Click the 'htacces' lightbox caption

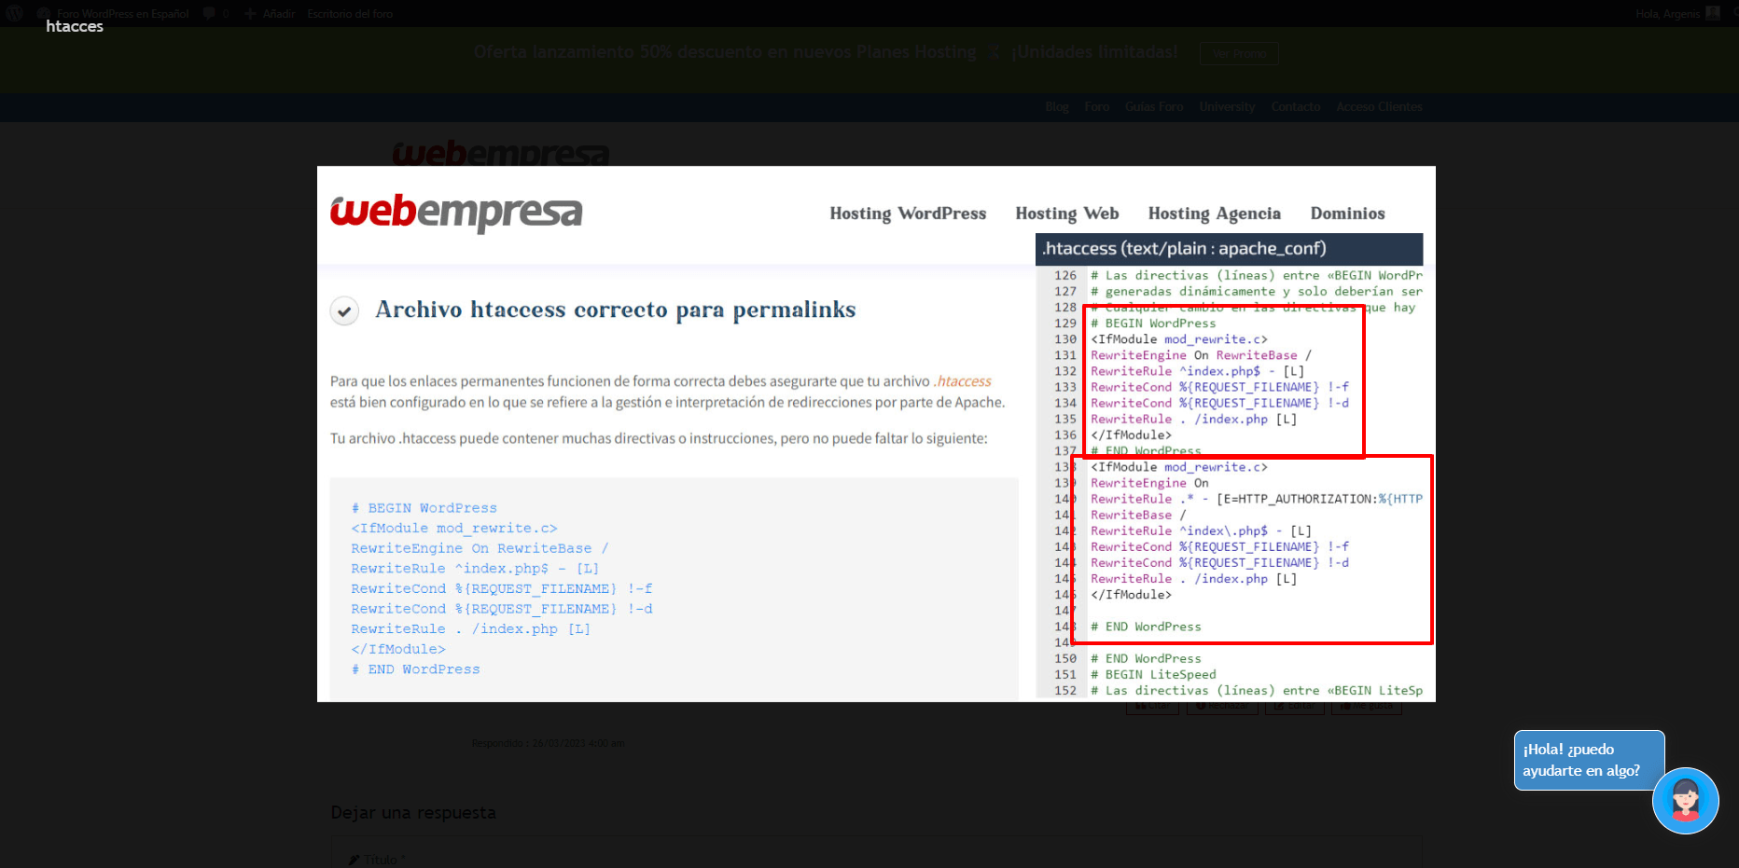click(x=75, y=26)
